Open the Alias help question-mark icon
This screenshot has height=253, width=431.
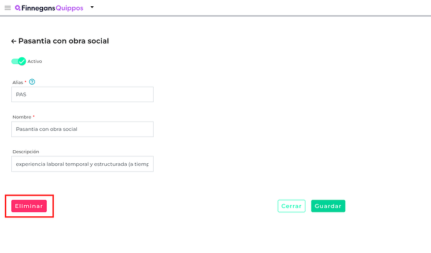[32, 82]
